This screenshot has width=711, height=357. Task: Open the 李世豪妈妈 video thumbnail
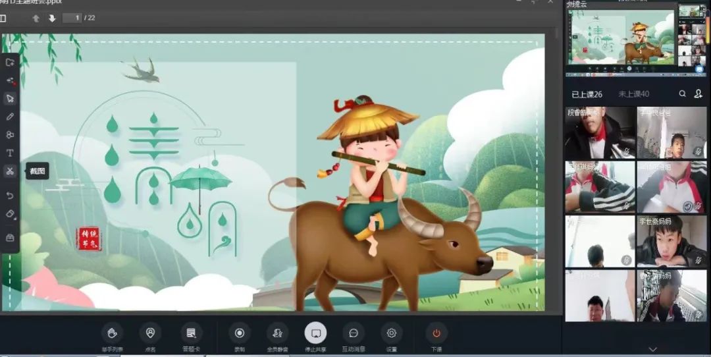(671, 241)
